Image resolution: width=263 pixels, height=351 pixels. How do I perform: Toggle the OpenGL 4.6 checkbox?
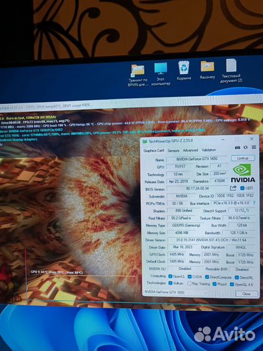[x=232, y=285]
